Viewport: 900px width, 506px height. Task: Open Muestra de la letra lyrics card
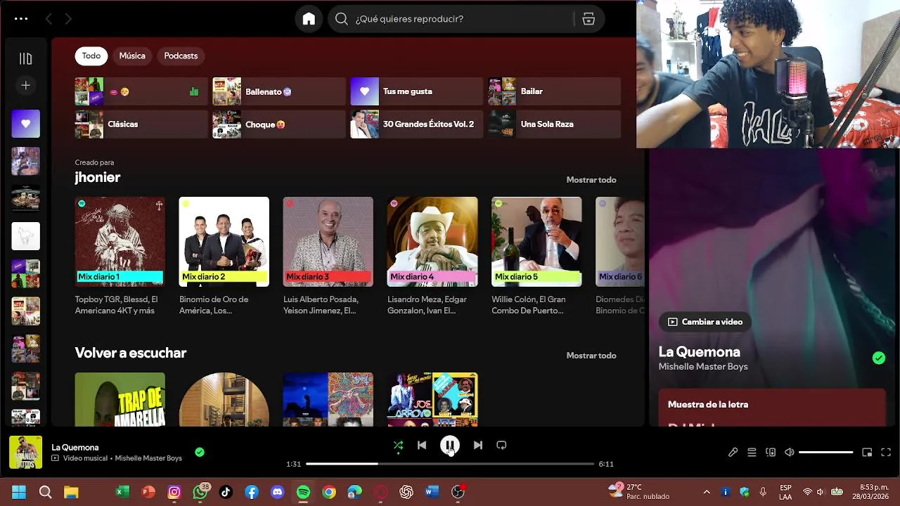pos(772,407)
